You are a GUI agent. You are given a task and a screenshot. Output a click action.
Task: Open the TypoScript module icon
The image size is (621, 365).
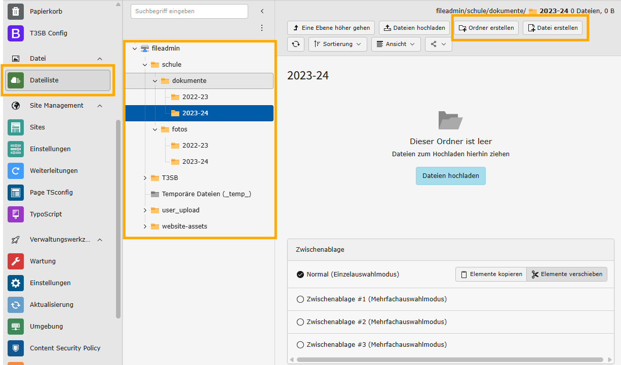click(16, 214)
